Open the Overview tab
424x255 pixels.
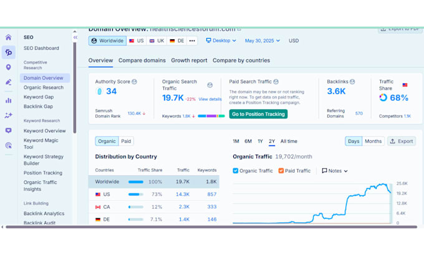pyautogui.click(x=100, y=60)
